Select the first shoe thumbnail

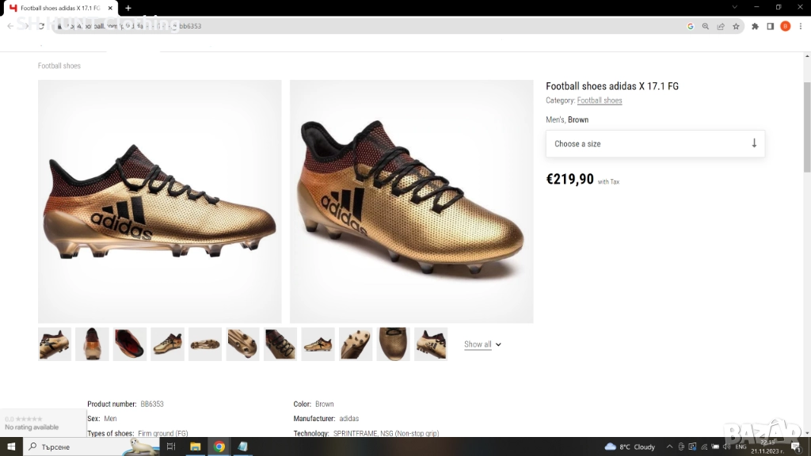click(x=55, y=344)
